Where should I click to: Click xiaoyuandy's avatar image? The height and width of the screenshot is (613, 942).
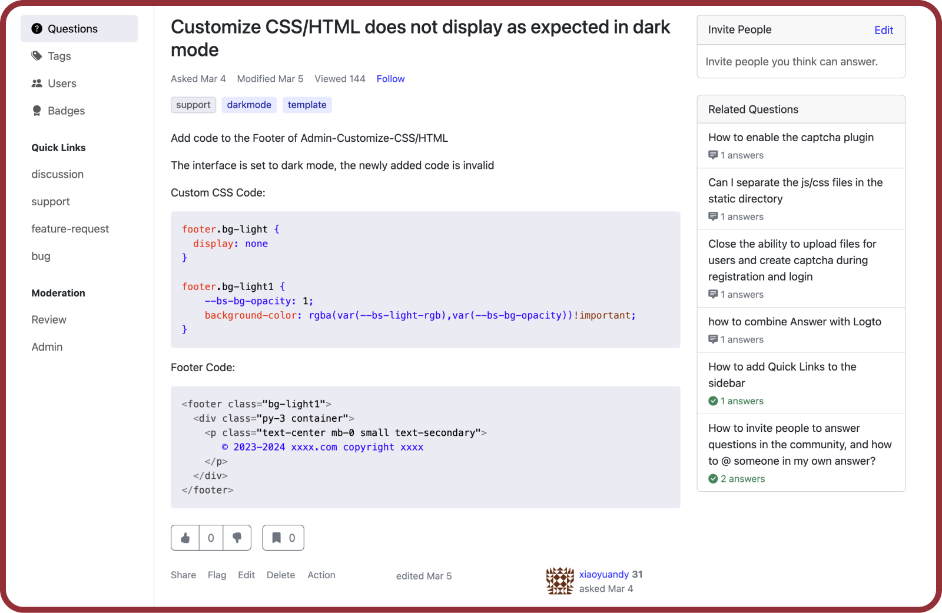pyautogui.click(x=560, y=581)
